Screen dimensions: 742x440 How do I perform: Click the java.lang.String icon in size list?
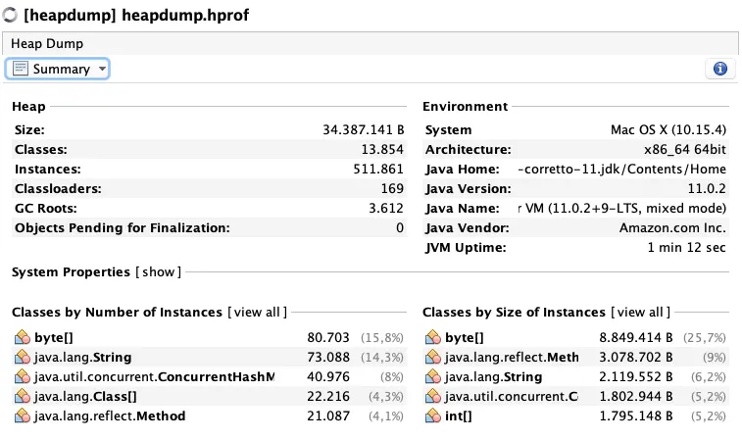432,376
